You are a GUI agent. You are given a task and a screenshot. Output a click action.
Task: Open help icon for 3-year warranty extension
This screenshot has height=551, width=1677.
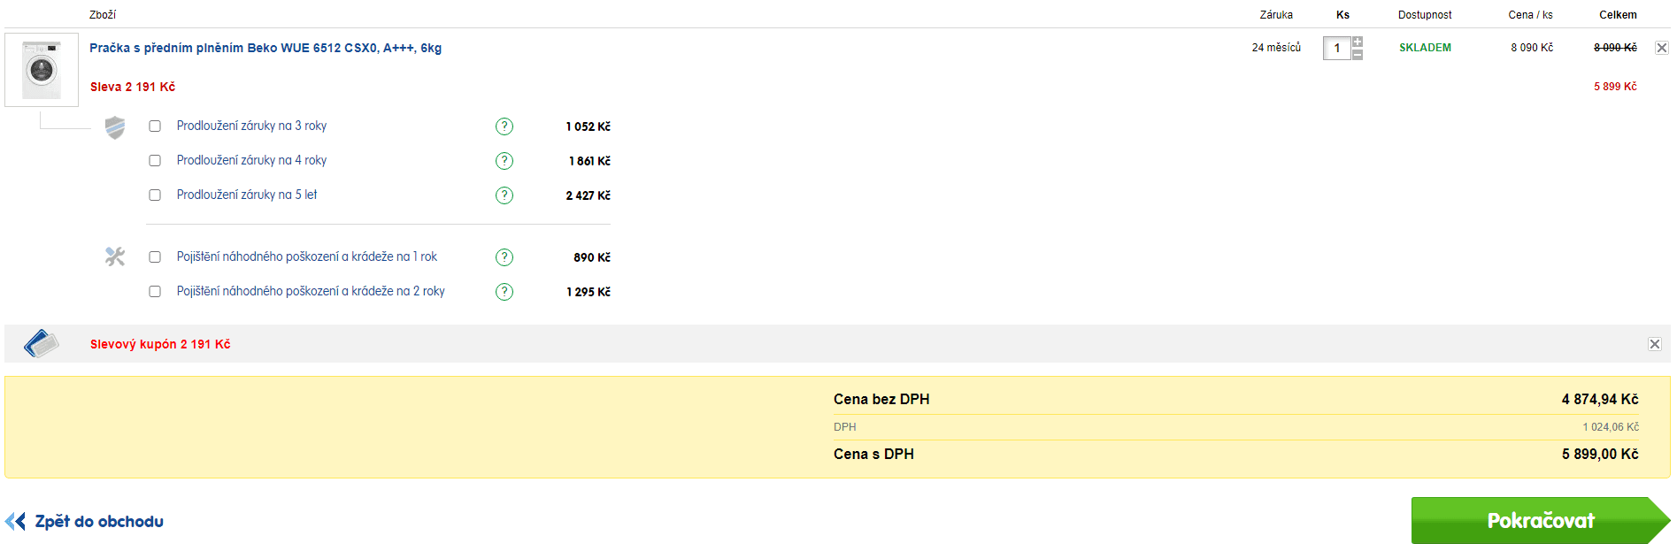504,126
